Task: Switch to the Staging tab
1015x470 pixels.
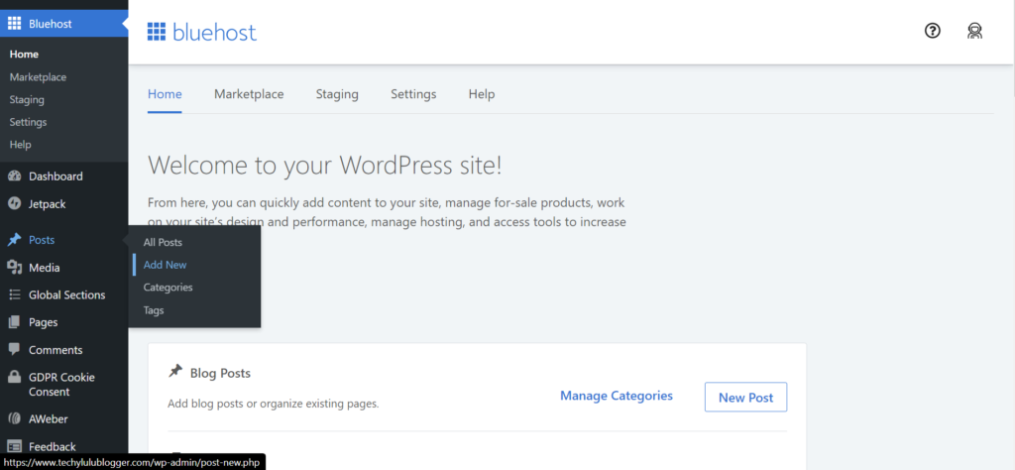Action: (x=337, y=94)
